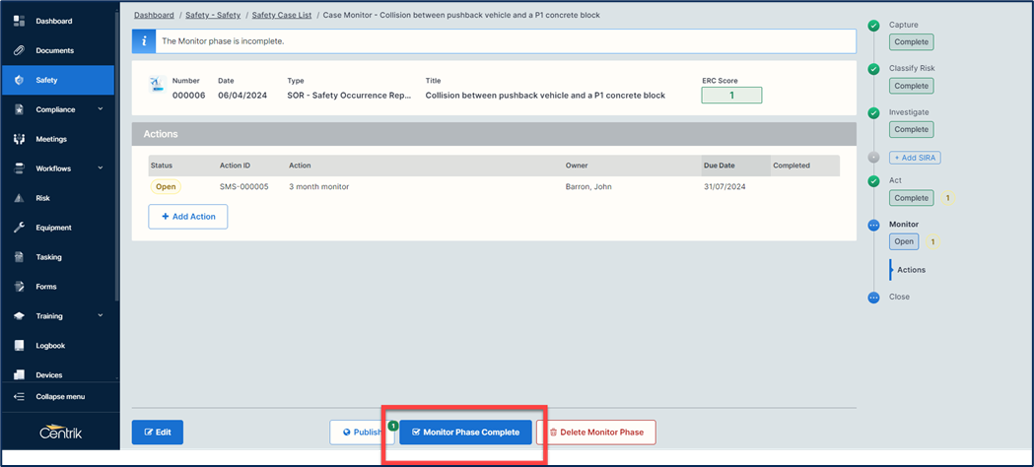Click the Tasking icon in sidebar
The width and height of the screenshot is (1034, 467).
[19, 257]
